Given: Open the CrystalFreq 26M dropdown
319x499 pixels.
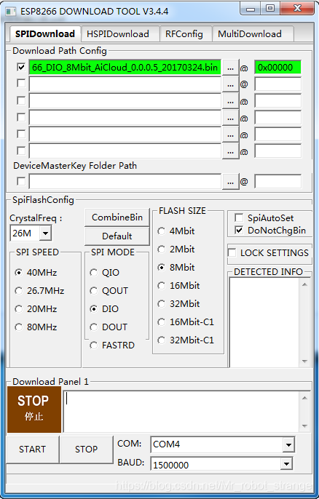Looking at the screenshot, I should pos(46,233).
